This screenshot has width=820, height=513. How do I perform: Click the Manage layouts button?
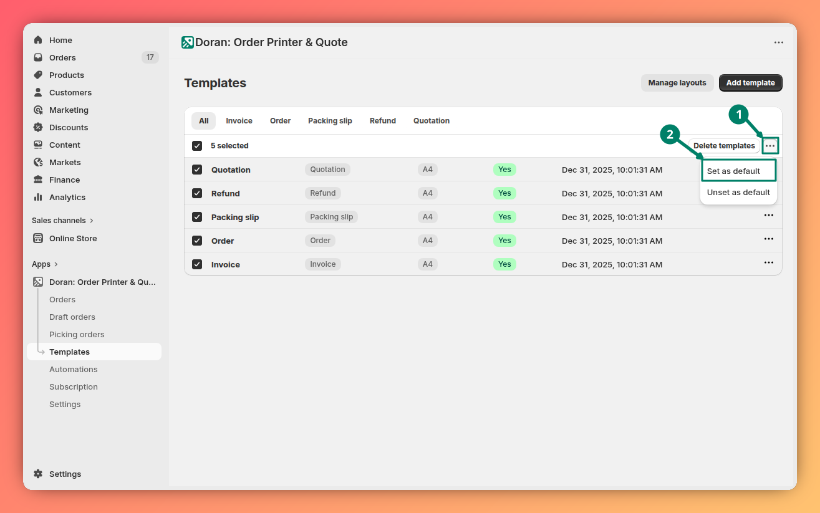coord(677,83)
